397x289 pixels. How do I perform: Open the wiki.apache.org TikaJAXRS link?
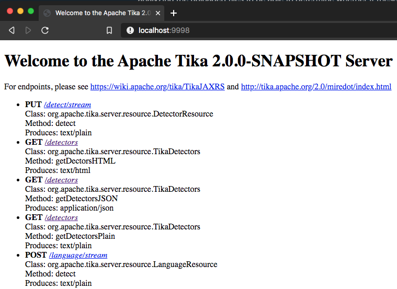pyautogui.click(x=157, y=87)
